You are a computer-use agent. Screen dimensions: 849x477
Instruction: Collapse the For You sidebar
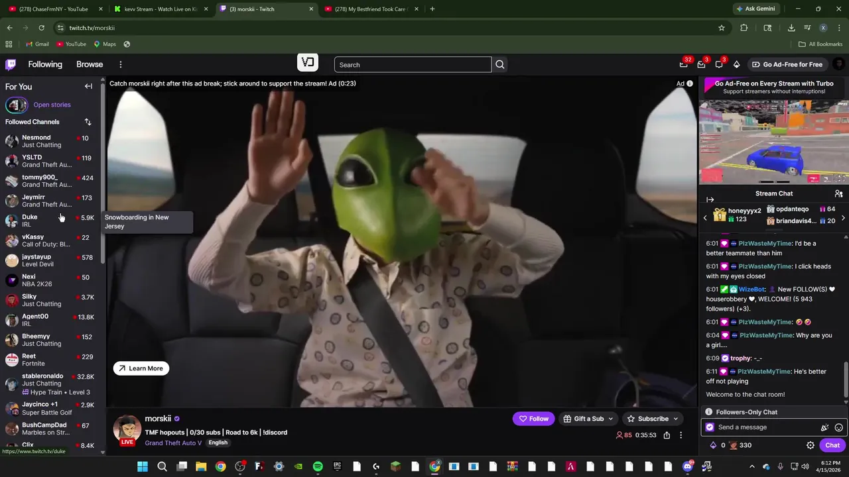(88, 86)
